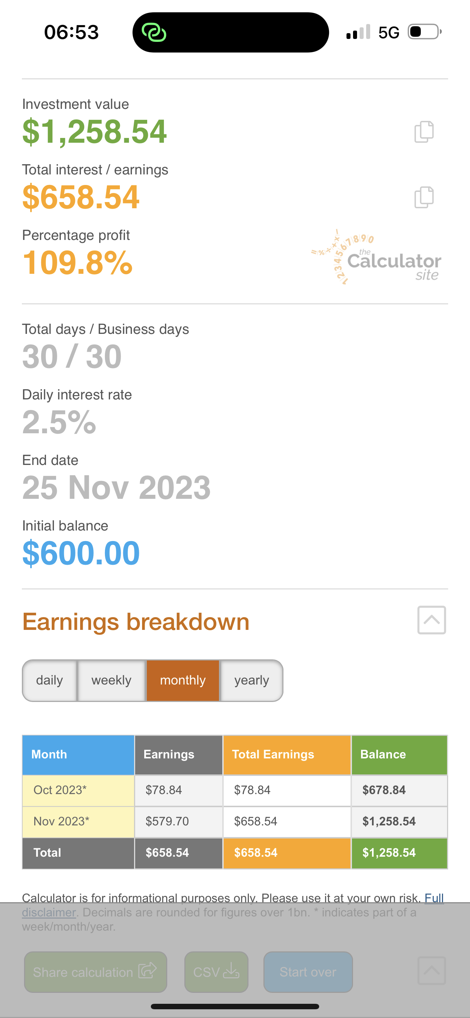Switch breakdown to daily view

50,680
